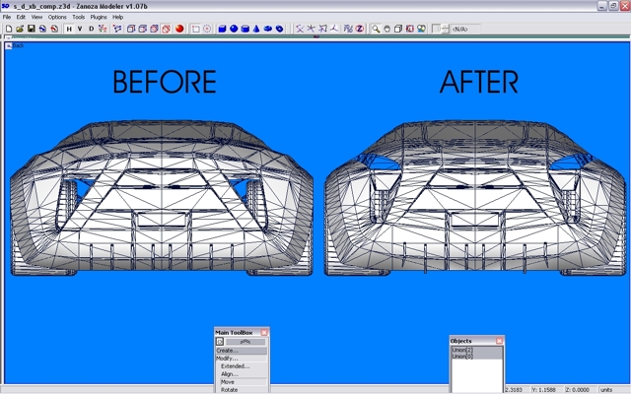Toggle the H axis lock button
Viewport: 631px width, 394px height.
(x=69, y=29)
